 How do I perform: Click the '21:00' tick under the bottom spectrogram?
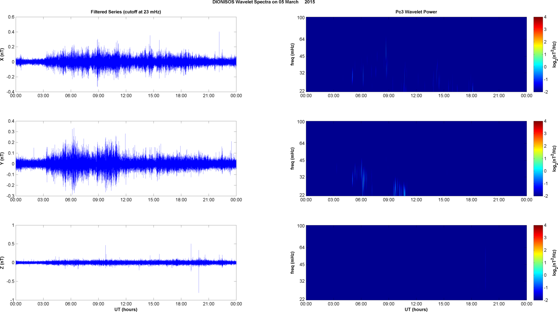pos(499,304)
